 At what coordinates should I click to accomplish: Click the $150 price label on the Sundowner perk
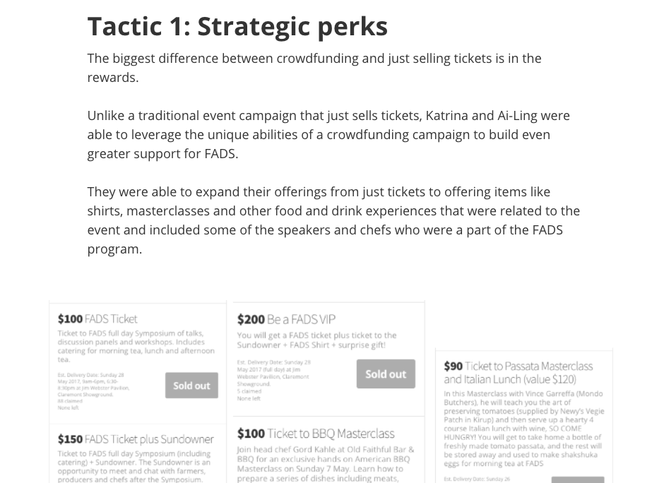tap(71, 439)
